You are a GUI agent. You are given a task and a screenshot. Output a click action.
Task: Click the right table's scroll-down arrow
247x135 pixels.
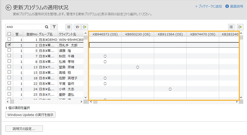coord(241,98)
